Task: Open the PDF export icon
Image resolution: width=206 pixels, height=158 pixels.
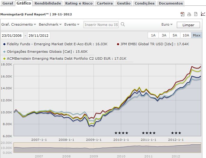Action: [x=182, y=14]
